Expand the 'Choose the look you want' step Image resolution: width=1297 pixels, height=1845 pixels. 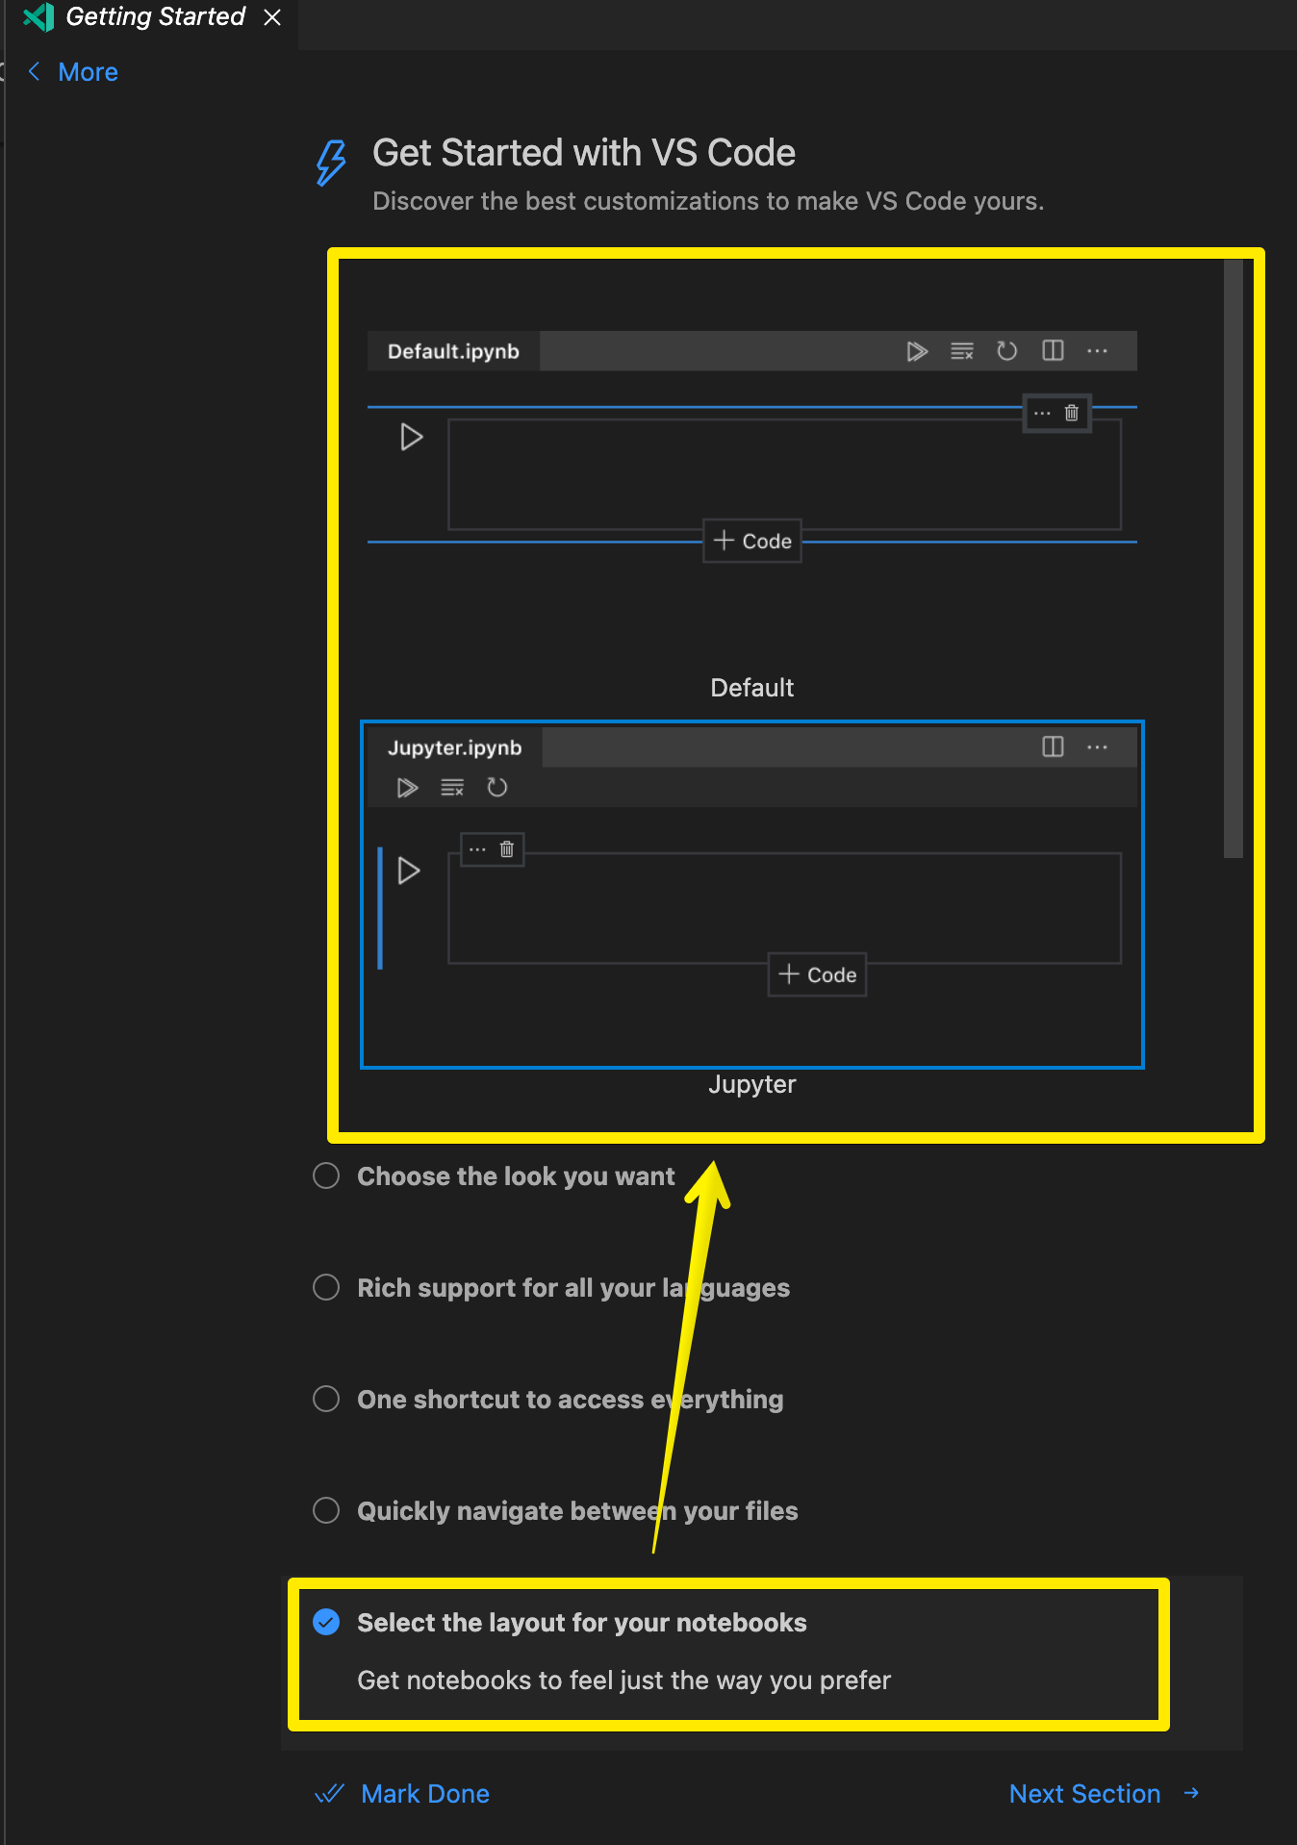(516, 1176)
